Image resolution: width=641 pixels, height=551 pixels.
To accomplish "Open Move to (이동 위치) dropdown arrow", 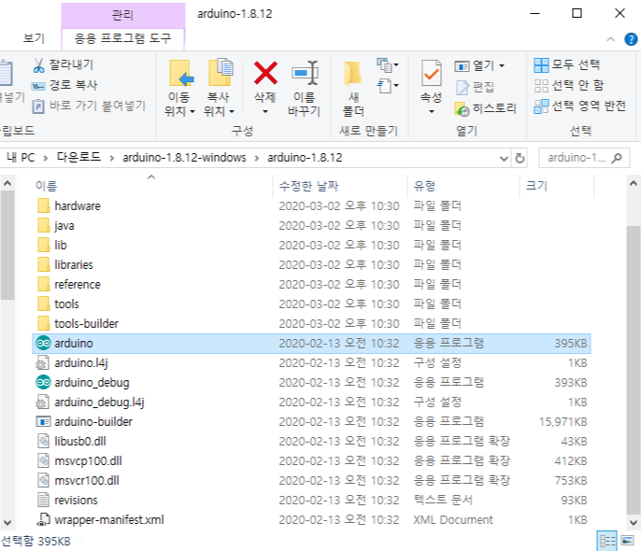I will click(x=192, y=111).
